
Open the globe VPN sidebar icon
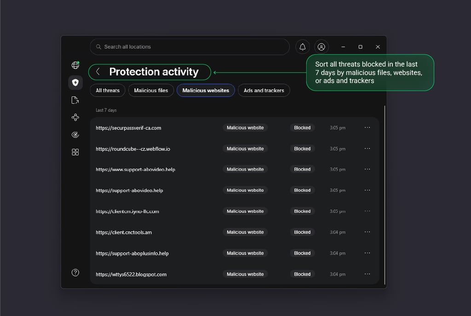75,65
